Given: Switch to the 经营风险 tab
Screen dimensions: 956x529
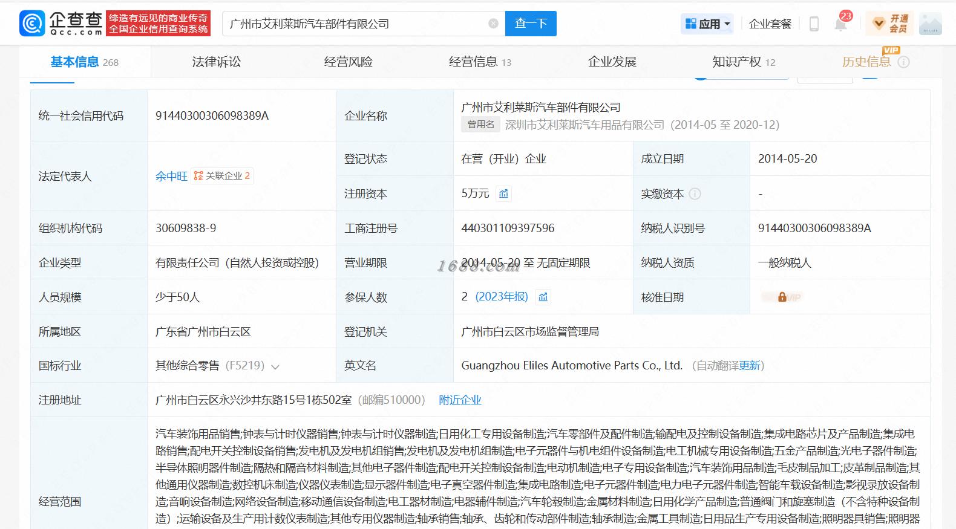Looking at the screenshot, I should 348,62.
